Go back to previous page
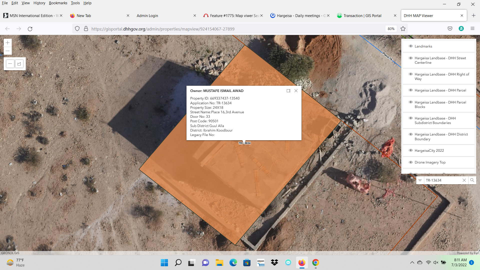Viewport: 480px width, 270px height. pyautogui.click(x=7, y=29)
